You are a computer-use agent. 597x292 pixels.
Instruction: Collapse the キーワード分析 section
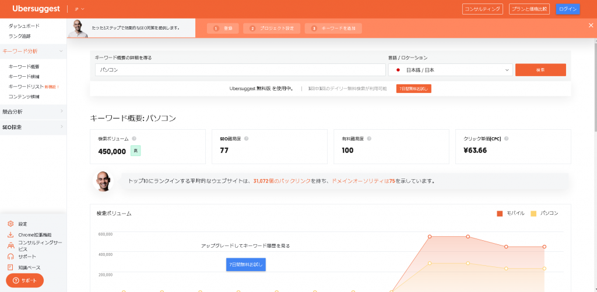[x=33, y=51]
